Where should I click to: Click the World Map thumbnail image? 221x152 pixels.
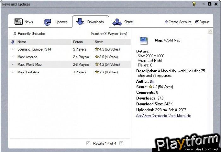pyautogui.click(x=143, y=41)
